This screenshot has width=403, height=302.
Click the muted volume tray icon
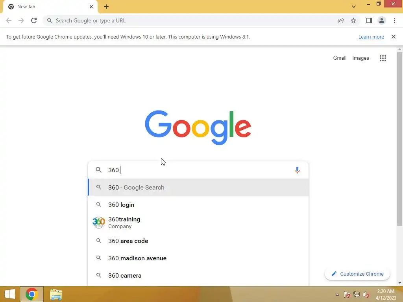click(366, 295)
